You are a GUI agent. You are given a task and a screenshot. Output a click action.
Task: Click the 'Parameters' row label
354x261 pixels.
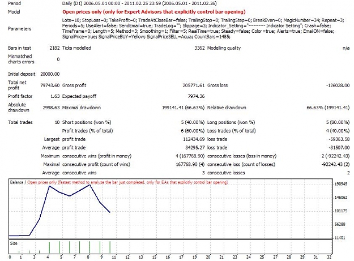(20, 29)
